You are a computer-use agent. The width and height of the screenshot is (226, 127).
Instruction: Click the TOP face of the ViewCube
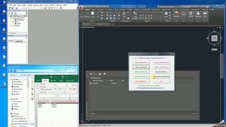tap(214, 38)
